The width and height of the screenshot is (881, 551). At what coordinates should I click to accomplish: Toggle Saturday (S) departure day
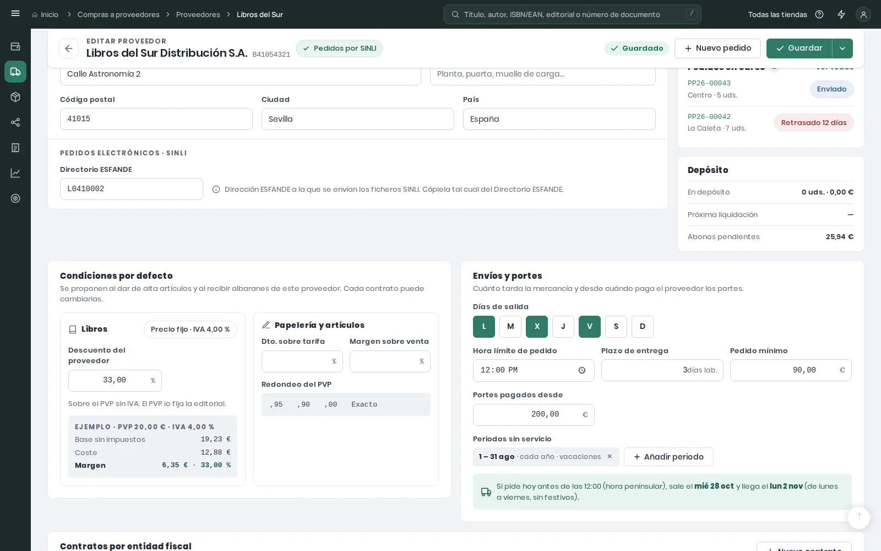(x=616, y=327)
